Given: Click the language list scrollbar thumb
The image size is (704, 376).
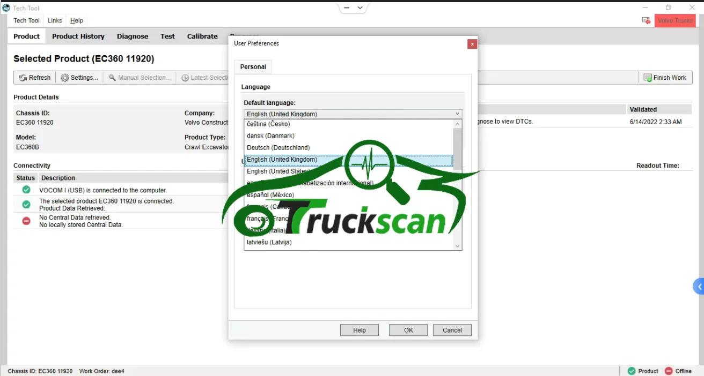Looking at the screenshot, I should 458,149.
